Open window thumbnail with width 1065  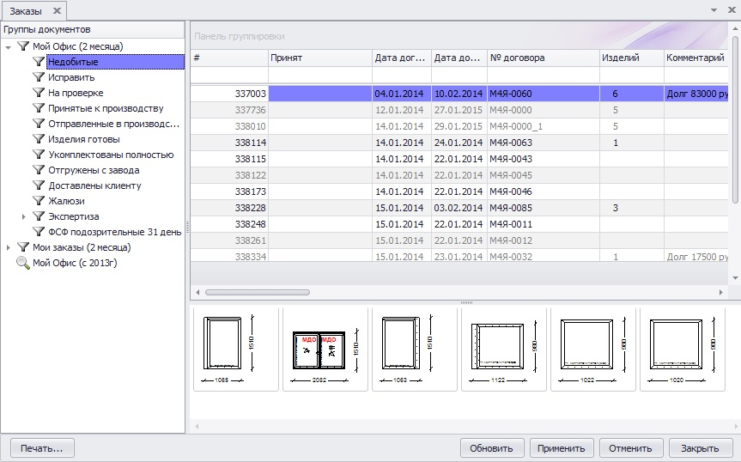pos(236,350)
